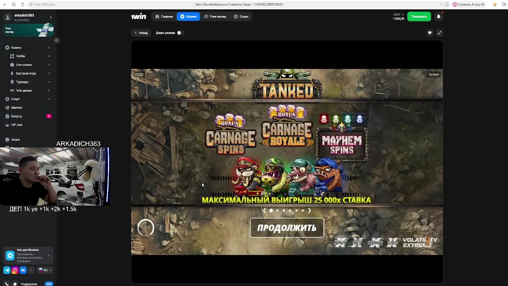Open the 1win games submenu arrow

coord(49,91)
